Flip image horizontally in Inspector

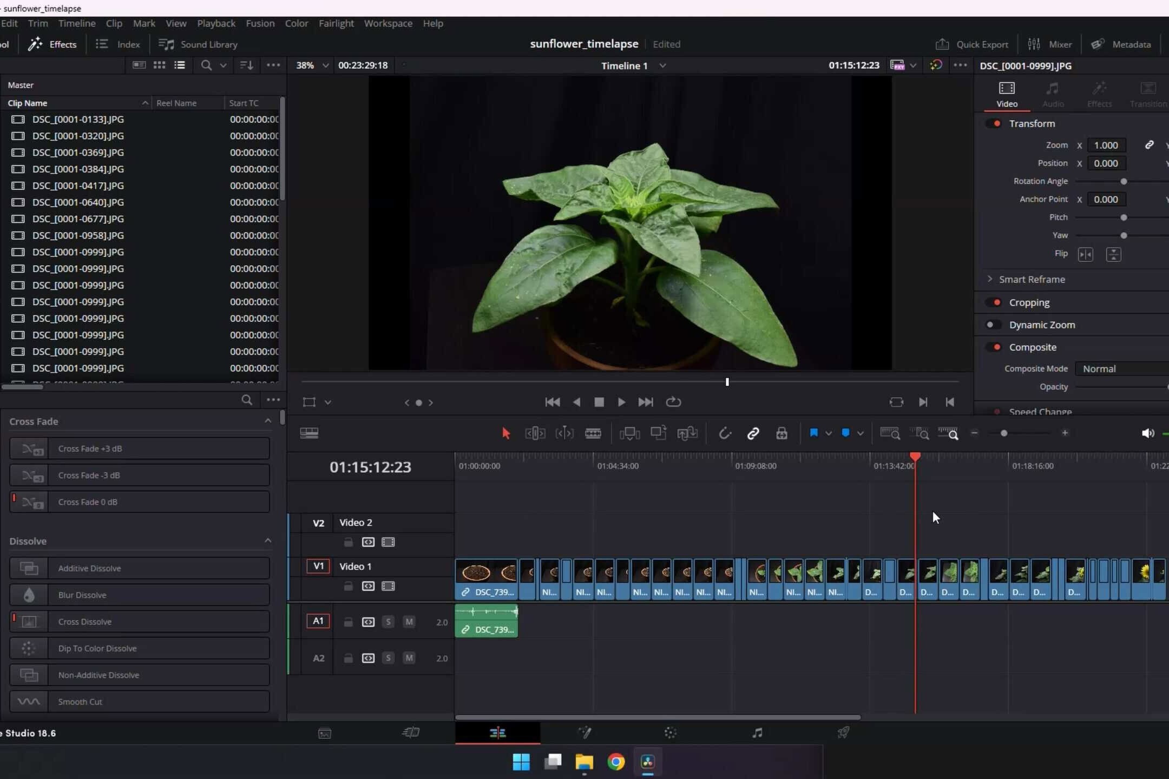click(x=1085, y=254)
